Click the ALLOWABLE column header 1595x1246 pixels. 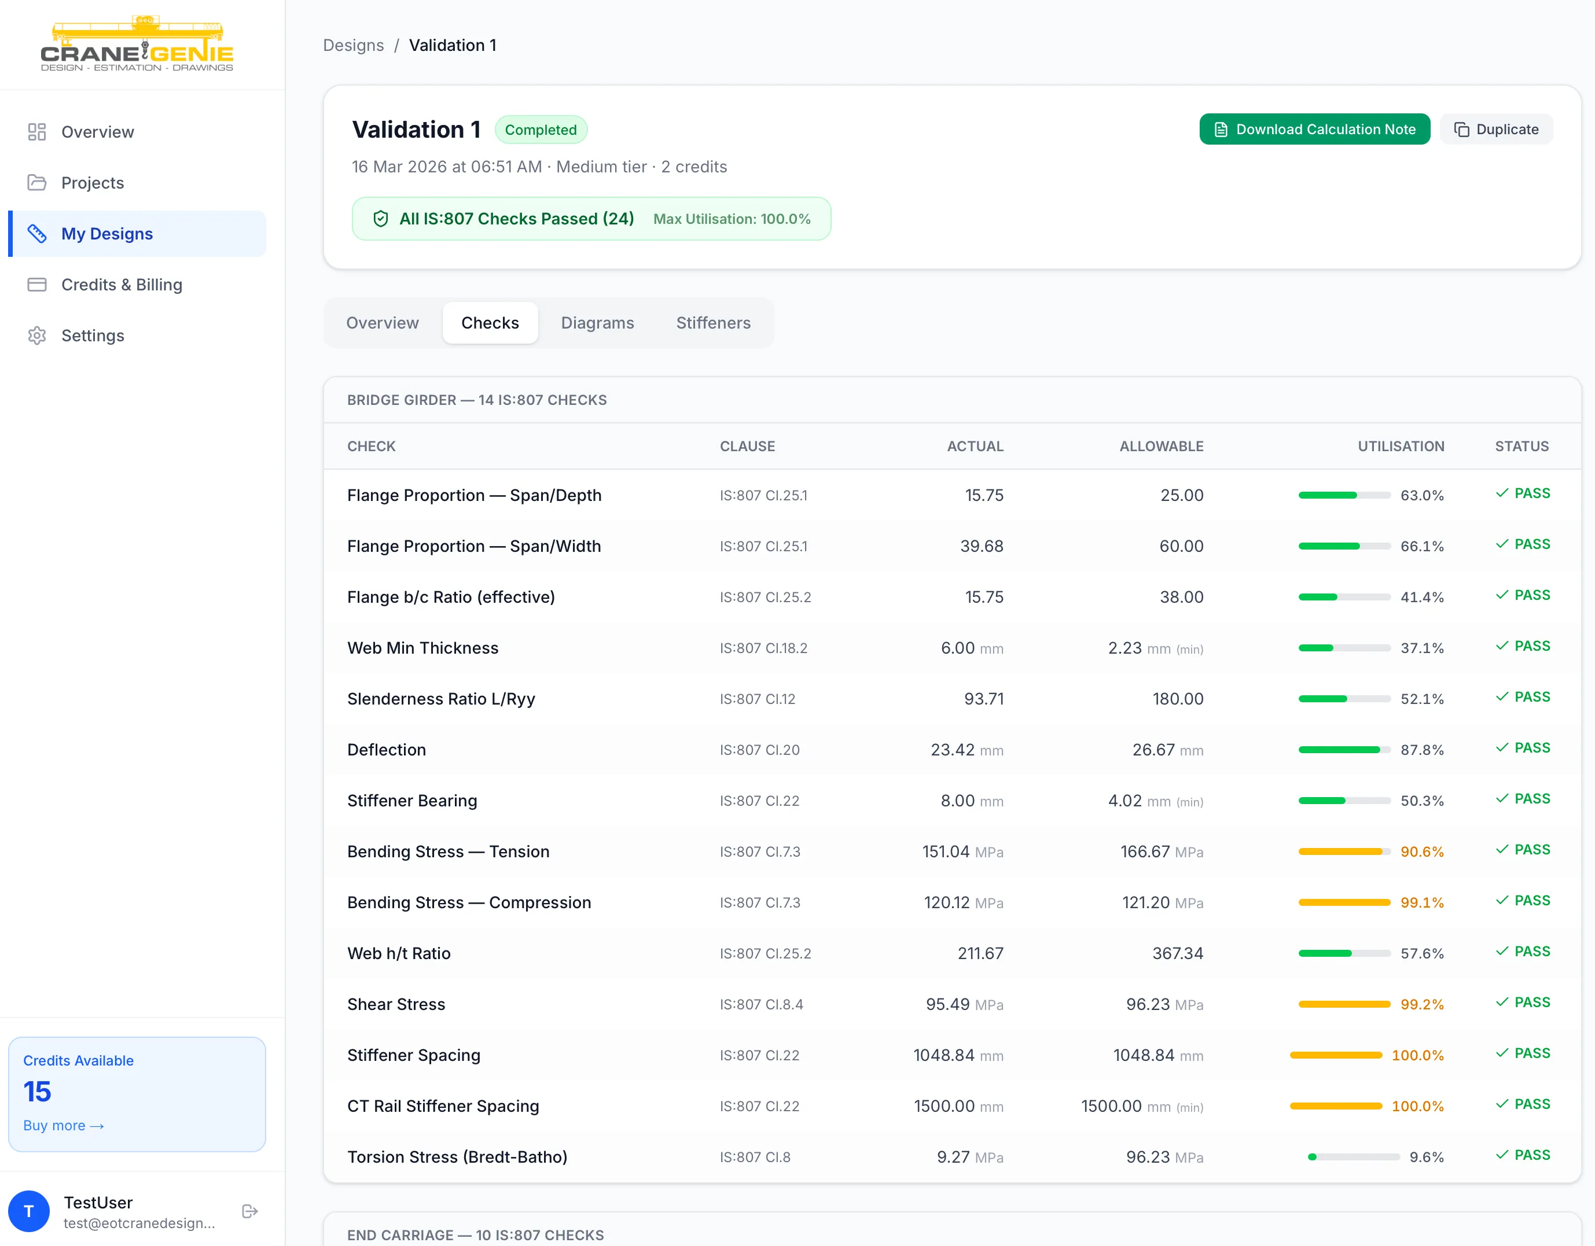tap(1162, 446)
